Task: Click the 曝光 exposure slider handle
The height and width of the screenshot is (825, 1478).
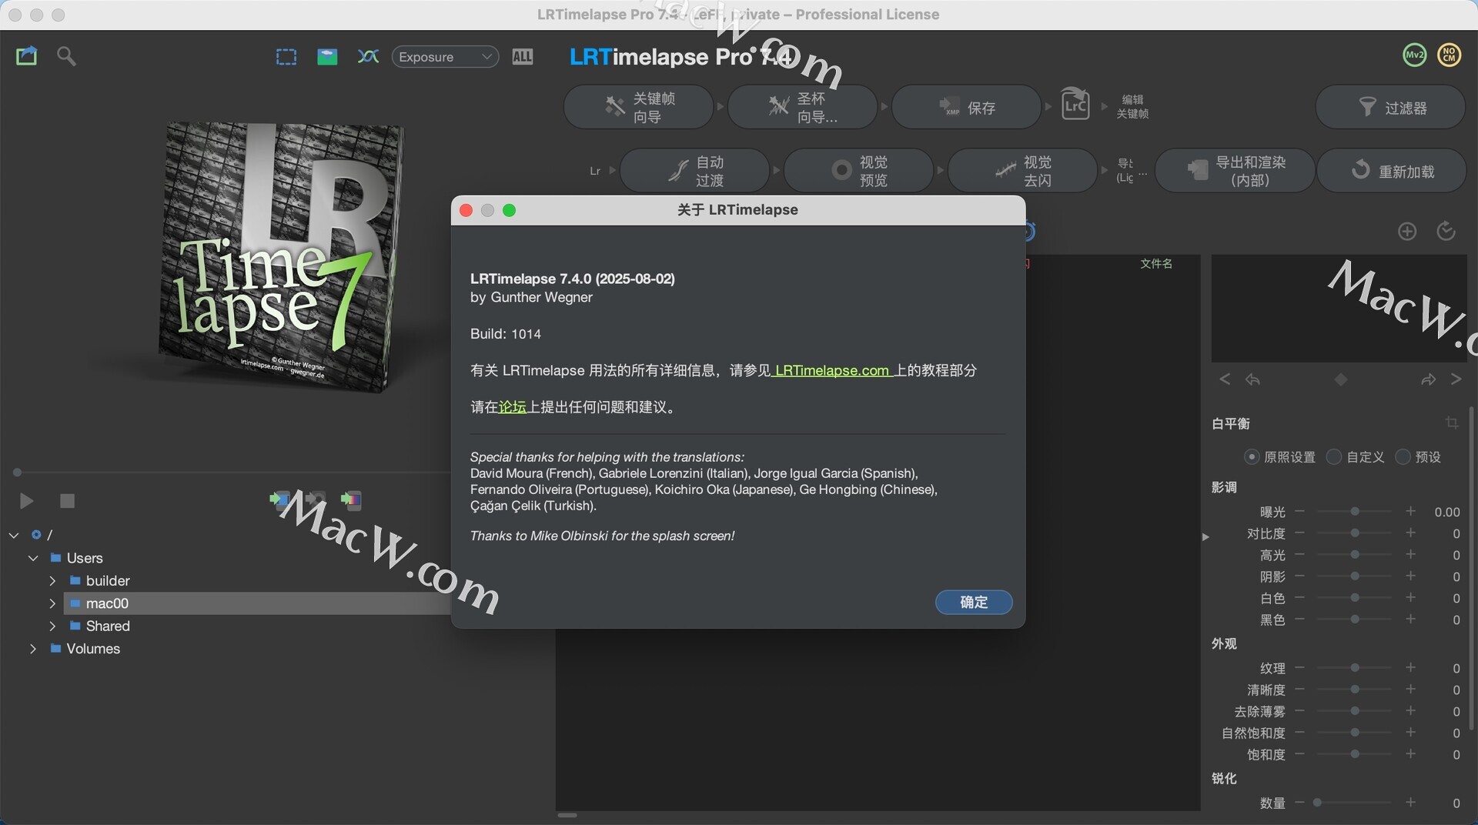Action: [x=1355, y=512]
